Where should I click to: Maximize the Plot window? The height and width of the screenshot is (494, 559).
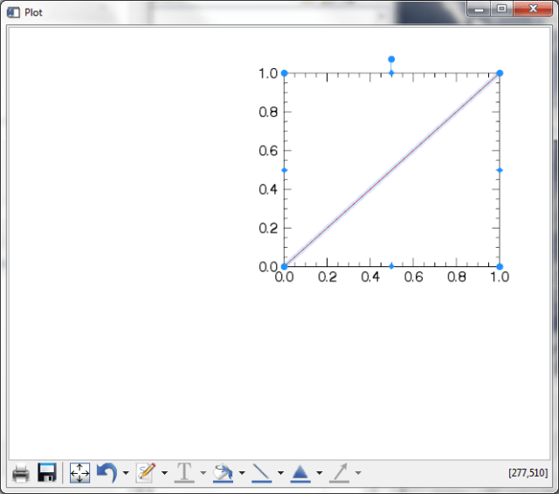click(x=501, y=9)
